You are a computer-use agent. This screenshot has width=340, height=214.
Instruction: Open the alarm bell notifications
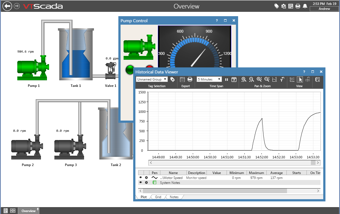305,6
